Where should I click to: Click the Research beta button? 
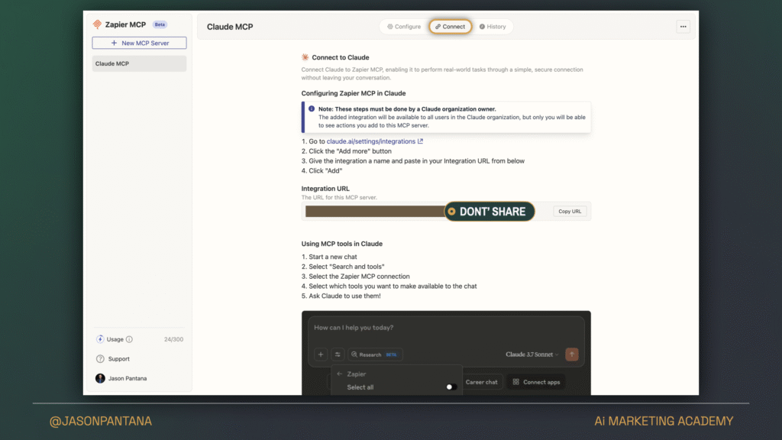375,354
